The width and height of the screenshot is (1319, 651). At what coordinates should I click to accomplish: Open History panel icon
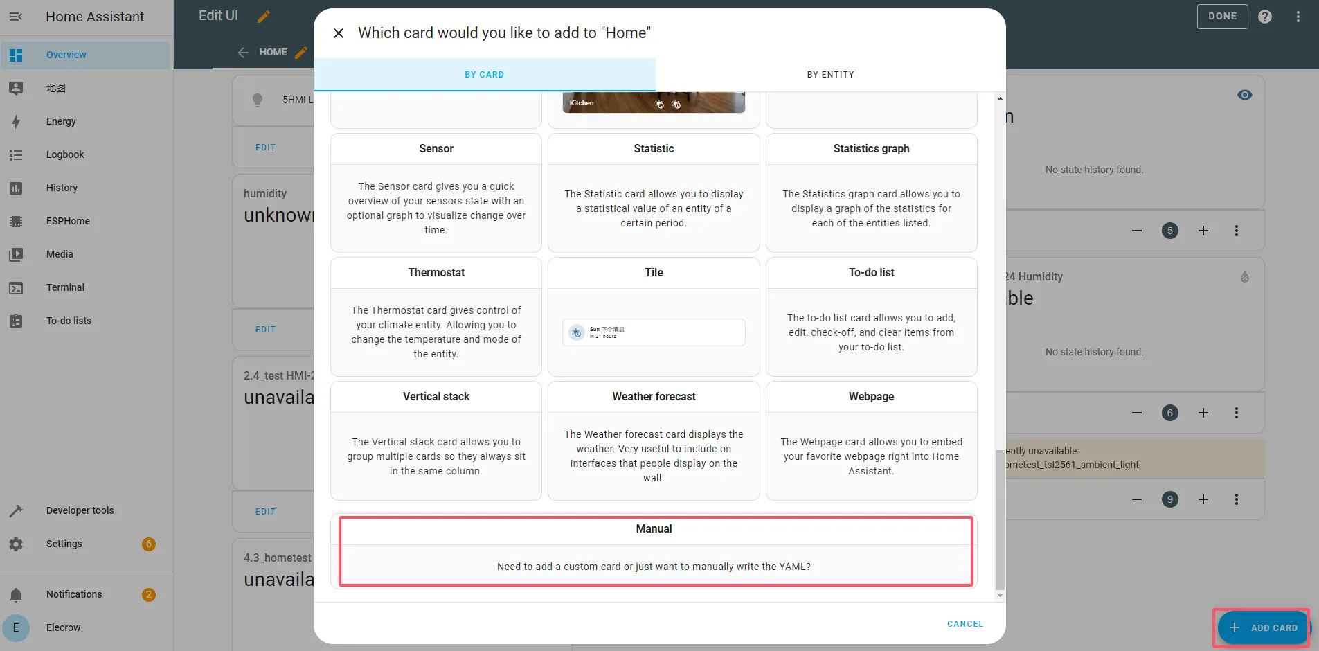pos(16,188)
